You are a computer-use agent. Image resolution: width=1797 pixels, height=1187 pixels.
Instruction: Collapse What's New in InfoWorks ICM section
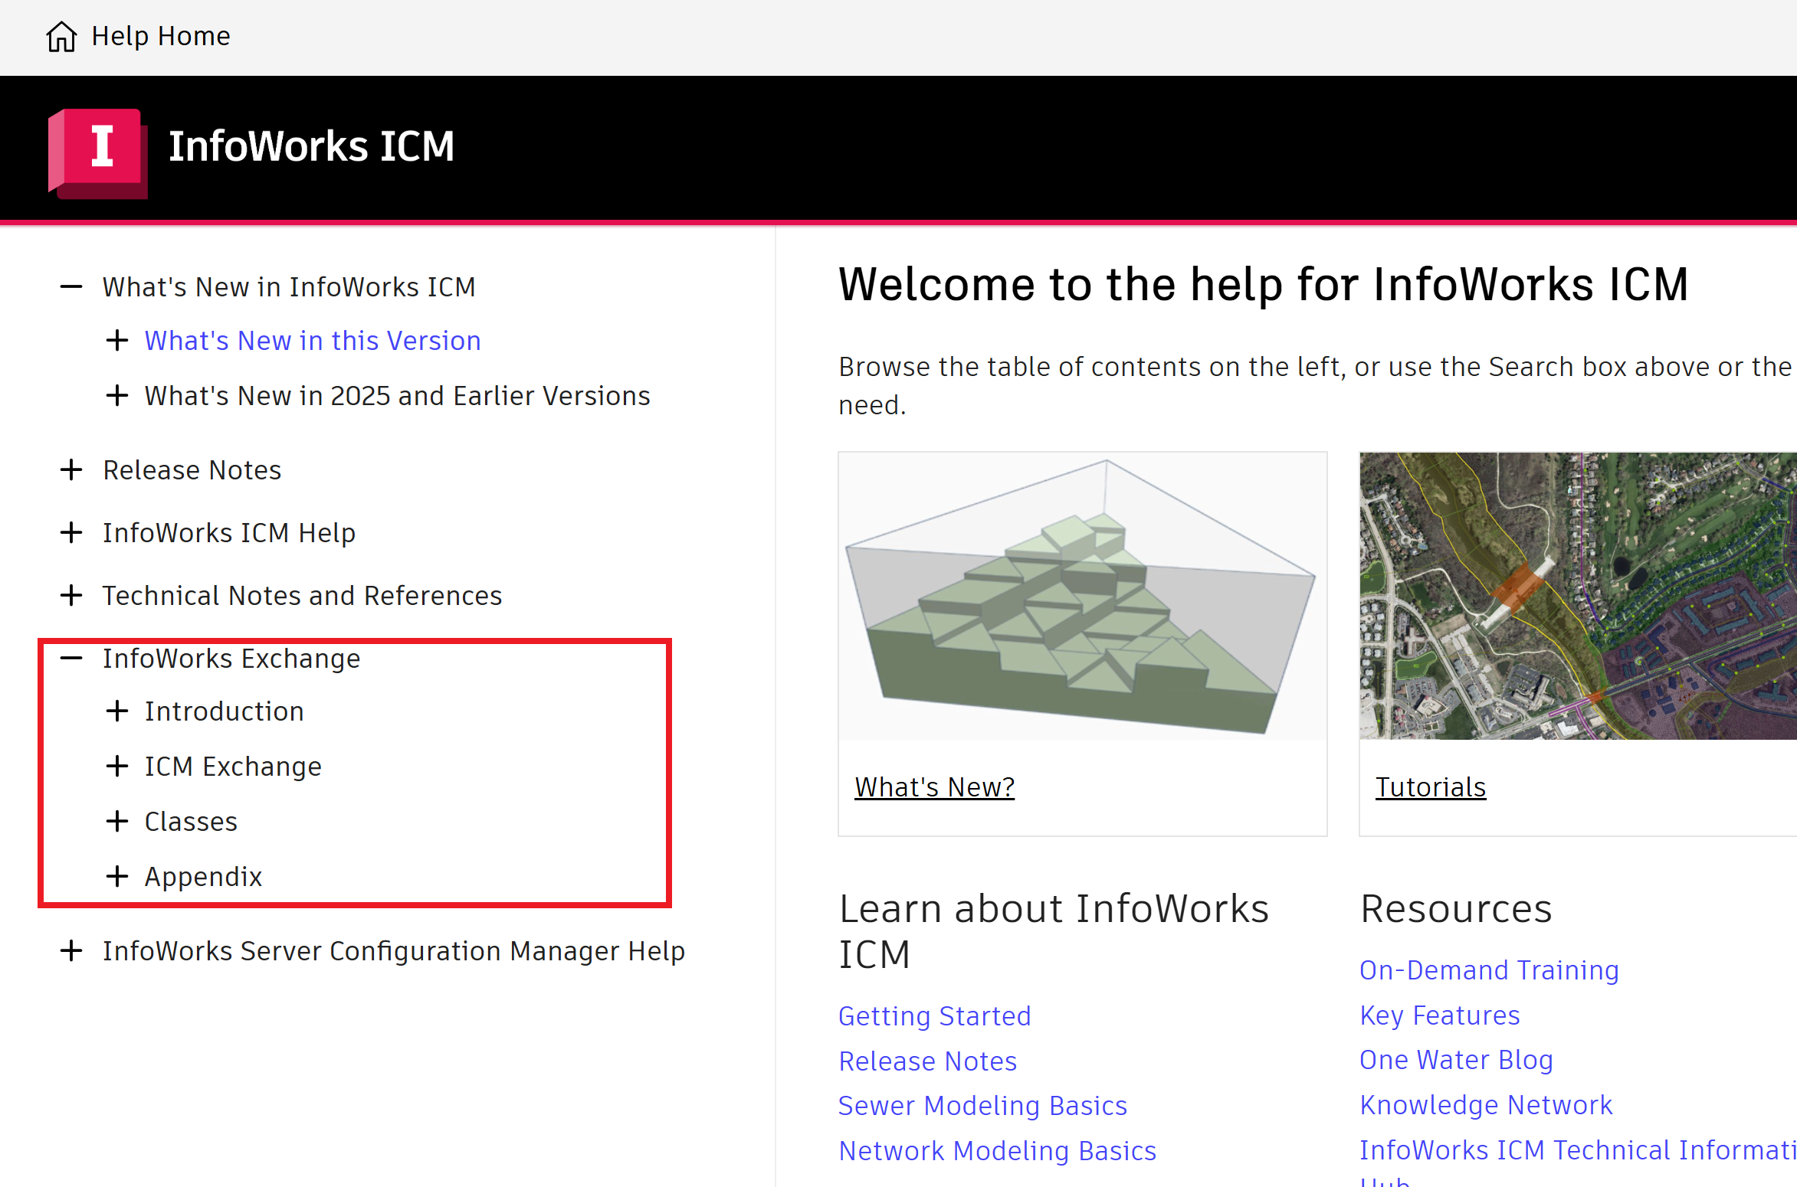(x=71, y=287)
